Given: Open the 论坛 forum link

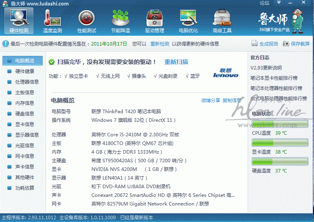Looking at the screenshot, I should [x=265, y=3].
